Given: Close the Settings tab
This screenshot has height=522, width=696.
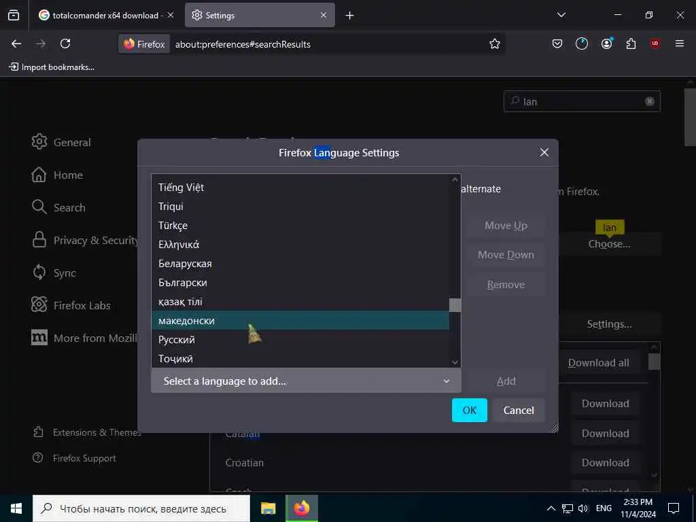Looking at the screenshot, I should tap(324, 15).
